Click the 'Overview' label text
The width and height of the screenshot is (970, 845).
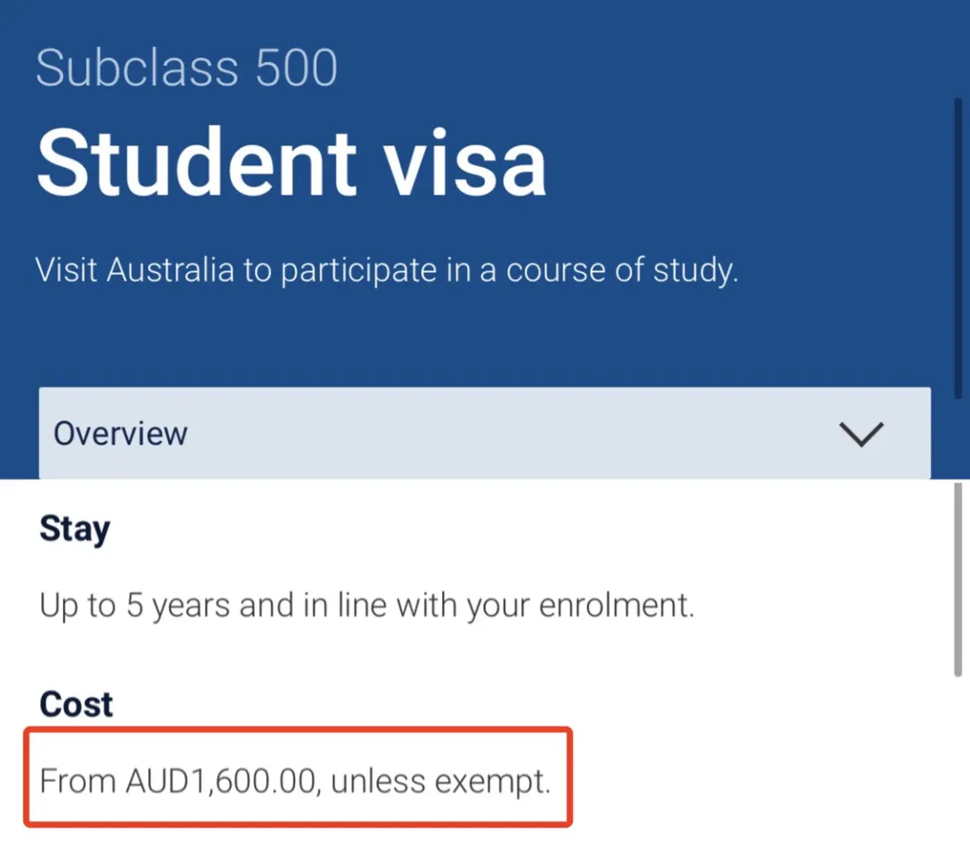click(120, 434)
